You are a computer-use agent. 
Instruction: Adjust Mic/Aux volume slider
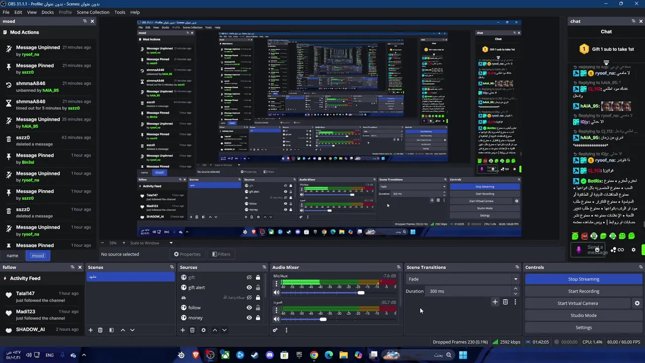click(x=361, y=292)
